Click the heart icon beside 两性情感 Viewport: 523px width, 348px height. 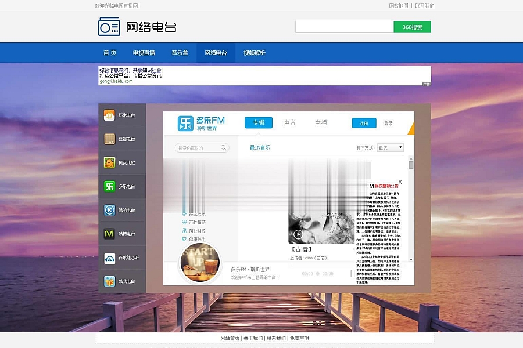click(184, 222)
